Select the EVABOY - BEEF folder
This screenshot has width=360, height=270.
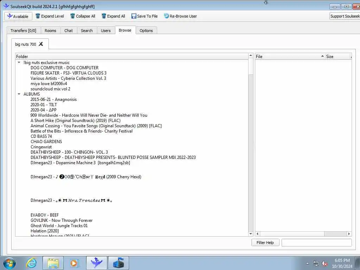click(45, 215)
